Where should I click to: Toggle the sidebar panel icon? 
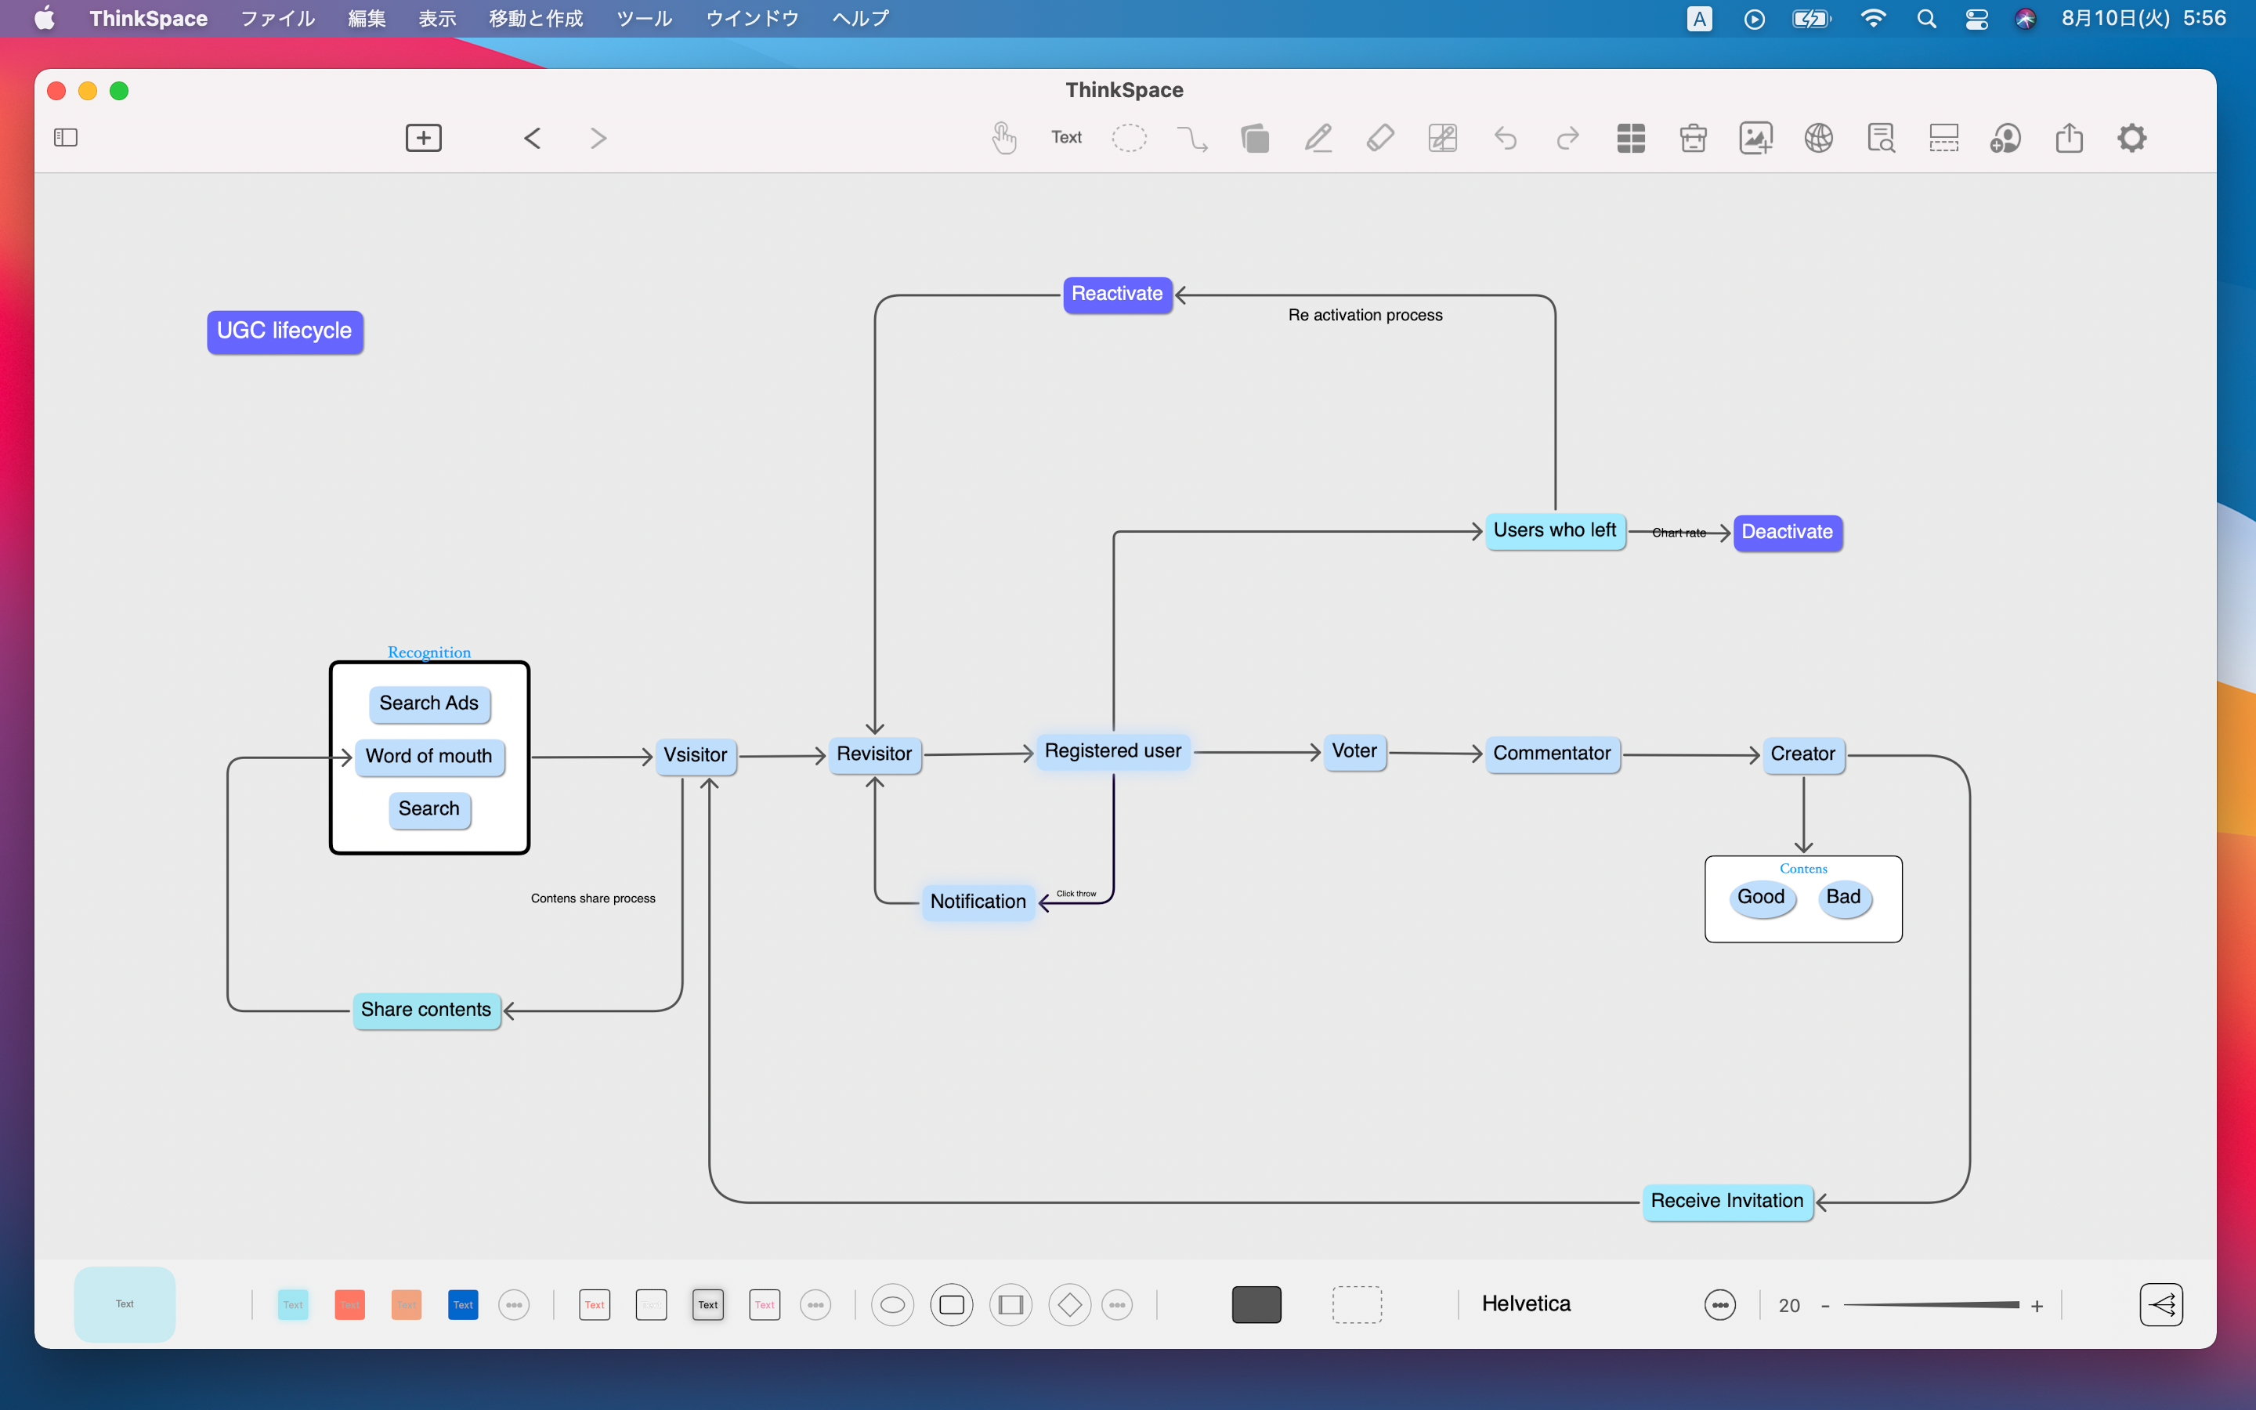(x=65, y=138)
